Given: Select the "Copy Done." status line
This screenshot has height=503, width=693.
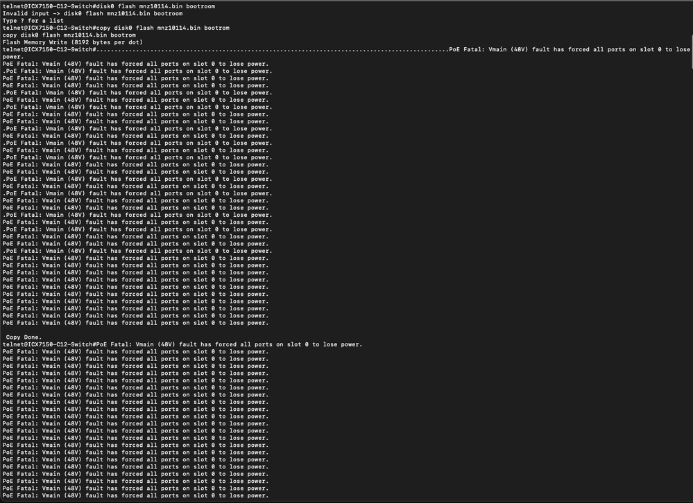Looking at the screenshot, I should [24, 337].
